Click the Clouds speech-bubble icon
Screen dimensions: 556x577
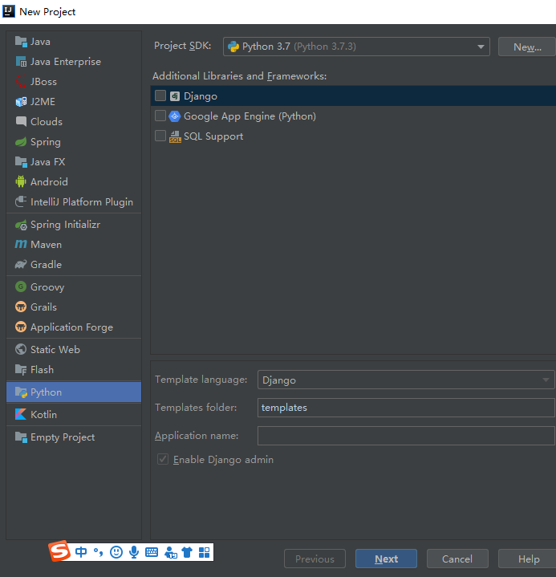(x=21, y=122)
